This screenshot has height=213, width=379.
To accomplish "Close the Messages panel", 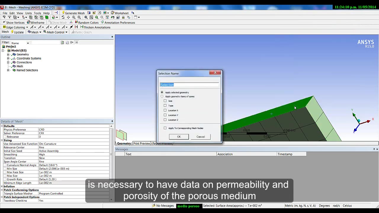I will point(377,149).
